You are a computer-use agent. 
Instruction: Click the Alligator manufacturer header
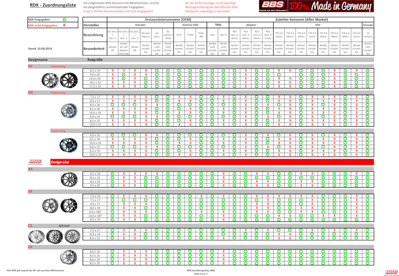(251, 25)
